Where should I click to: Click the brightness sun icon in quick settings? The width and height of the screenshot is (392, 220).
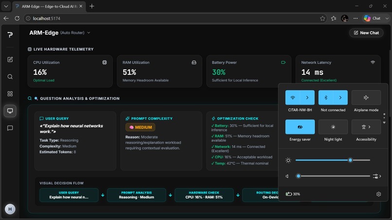(x=288, y=160)
